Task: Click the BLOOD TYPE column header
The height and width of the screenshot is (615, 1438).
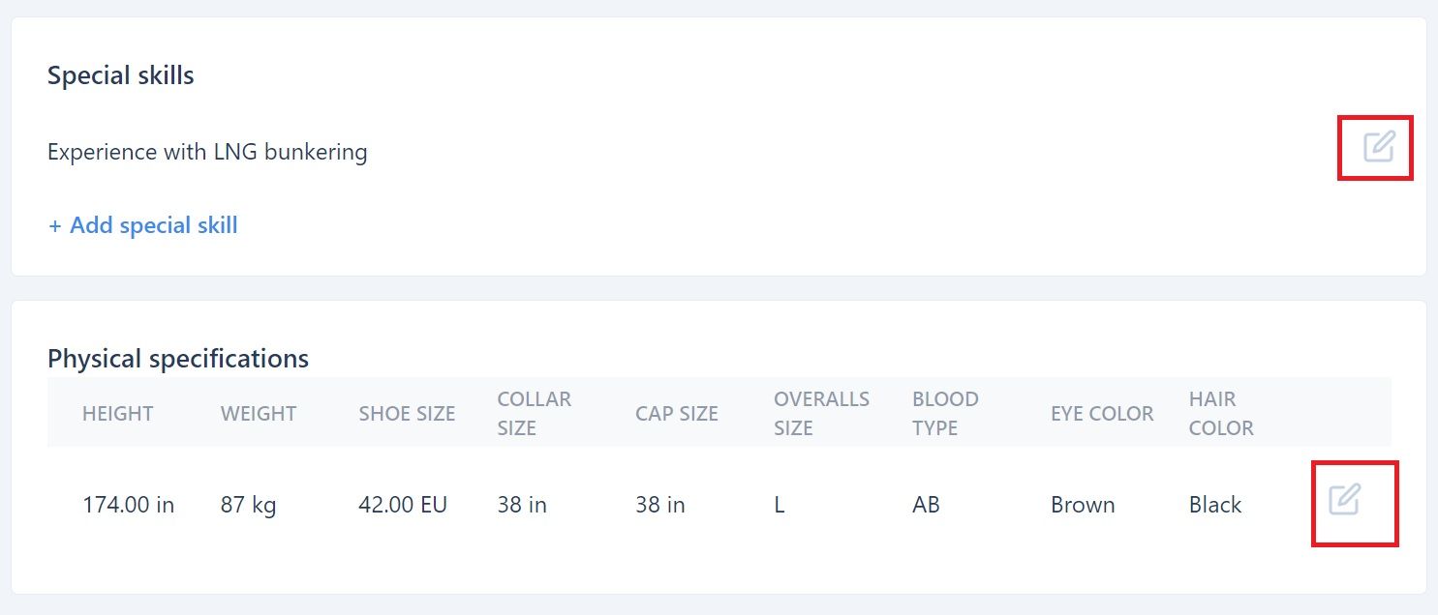Action: 945,414
